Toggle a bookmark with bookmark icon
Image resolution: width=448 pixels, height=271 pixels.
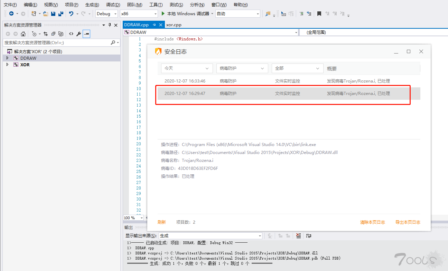coord(319,14)
